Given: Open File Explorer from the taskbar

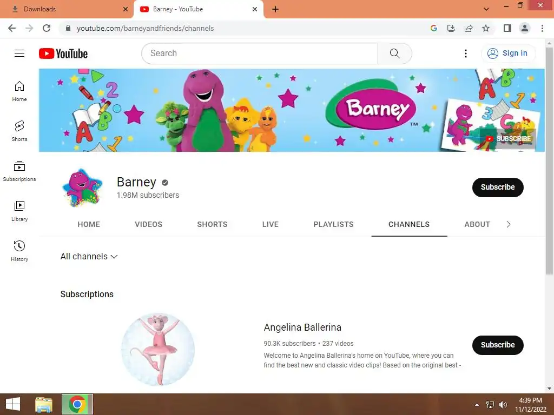Looking at the screenshot, I should [x=44, y=404].
